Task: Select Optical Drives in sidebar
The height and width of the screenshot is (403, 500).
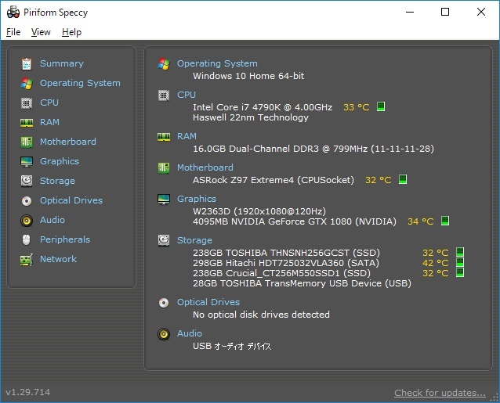Action: point(71,200)
